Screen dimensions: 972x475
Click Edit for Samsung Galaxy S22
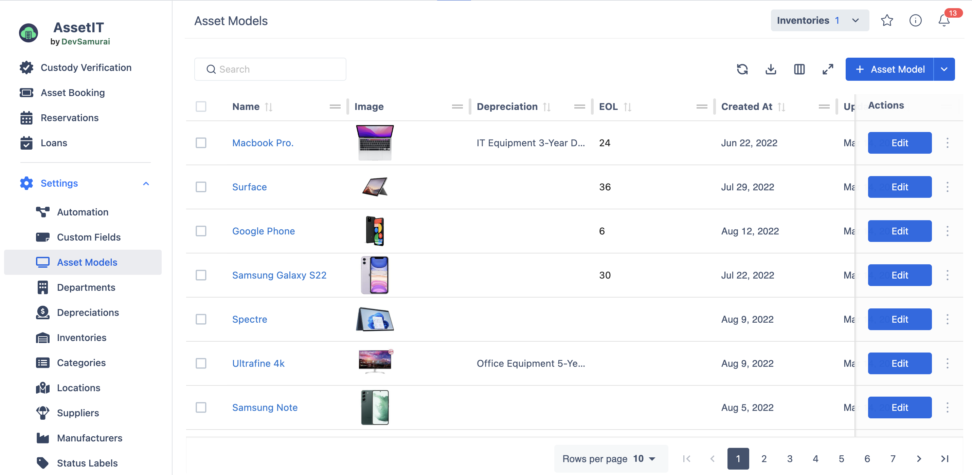click(x=899, y=275)
